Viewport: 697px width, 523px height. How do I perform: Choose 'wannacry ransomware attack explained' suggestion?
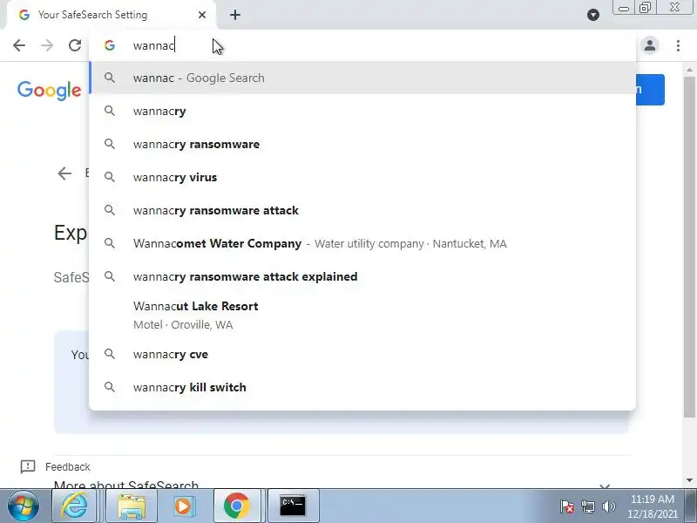pos(362,276)
